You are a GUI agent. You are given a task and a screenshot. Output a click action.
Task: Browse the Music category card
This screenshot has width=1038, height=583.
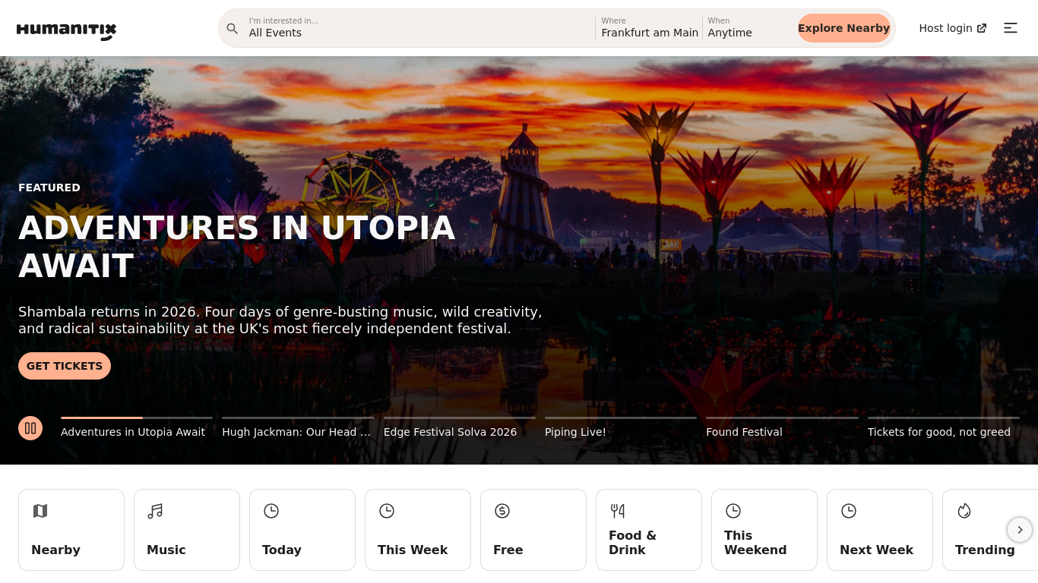tap(187, 530)
